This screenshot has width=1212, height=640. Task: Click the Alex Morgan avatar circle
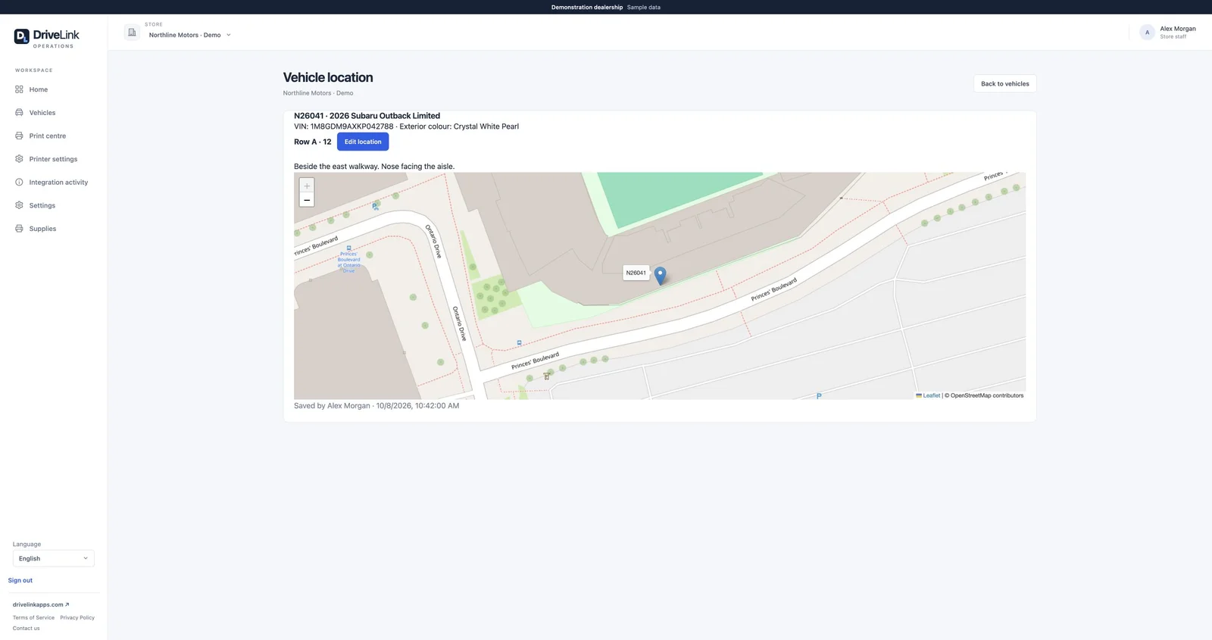tap(1147, 33)
